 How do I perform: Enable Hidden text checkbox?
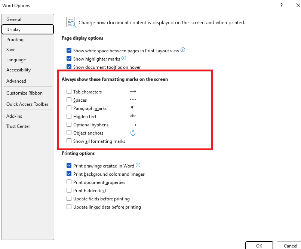tap(69, 116)
